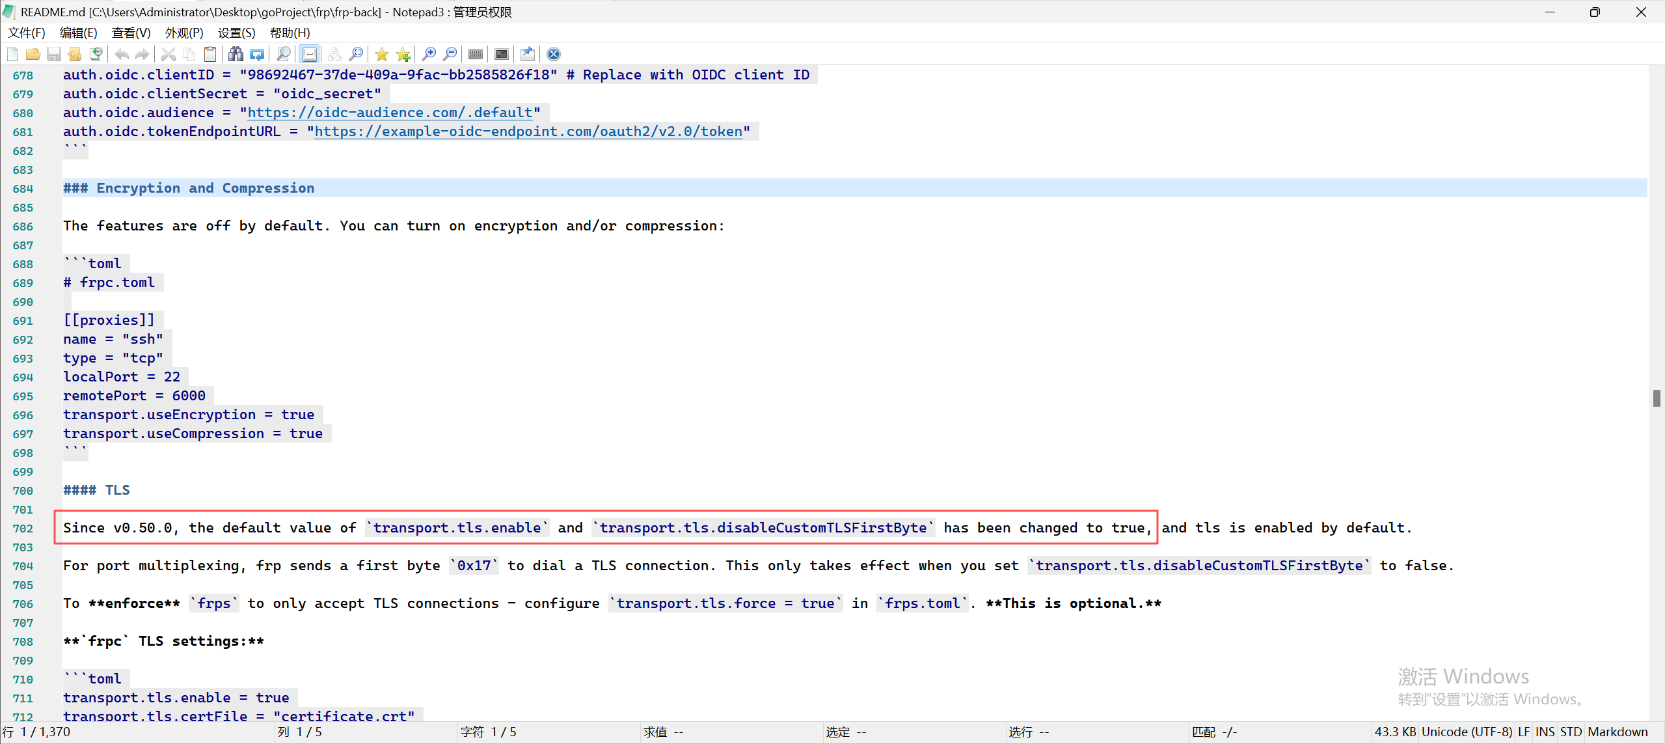Toggle the word wrap toolbar button

click(310, 54)
